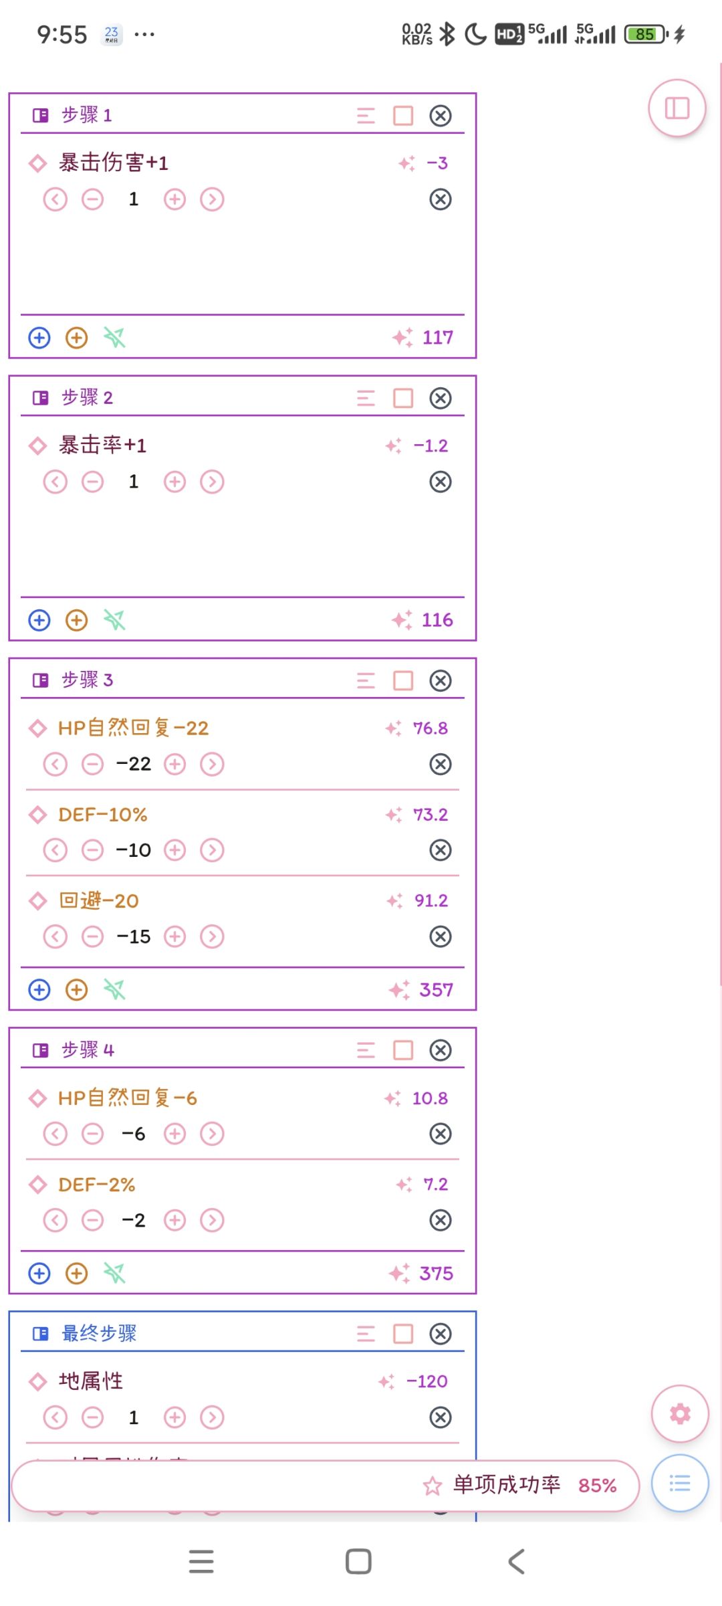Click orange add icon in 步骤 3 footer
Image resolution: width=722 pixels, height=1606 pixels.
[77, 989]
